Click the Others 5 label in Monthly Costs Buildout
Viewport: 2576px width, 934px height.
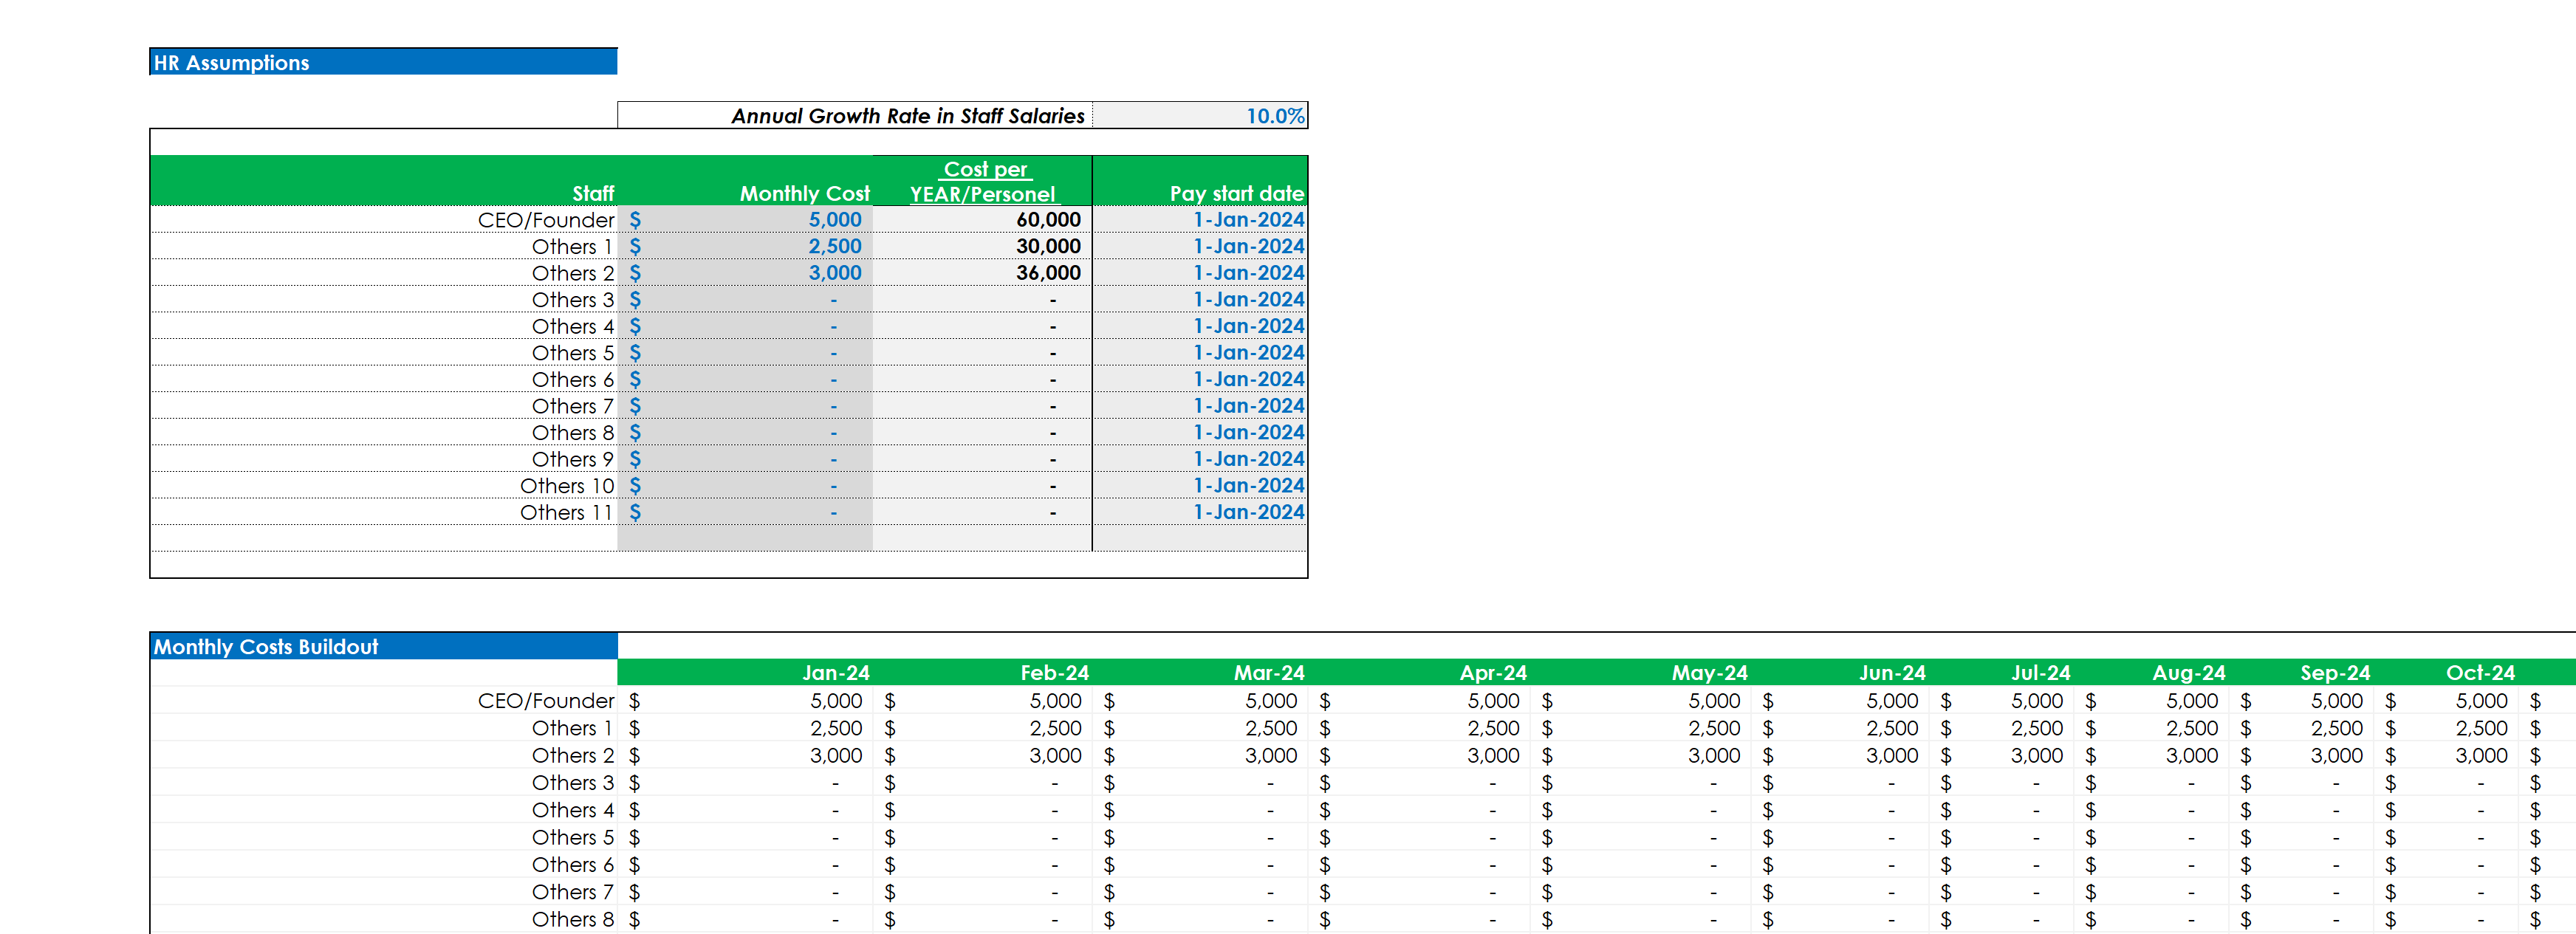pyautogui.click(x=572, y=837)
